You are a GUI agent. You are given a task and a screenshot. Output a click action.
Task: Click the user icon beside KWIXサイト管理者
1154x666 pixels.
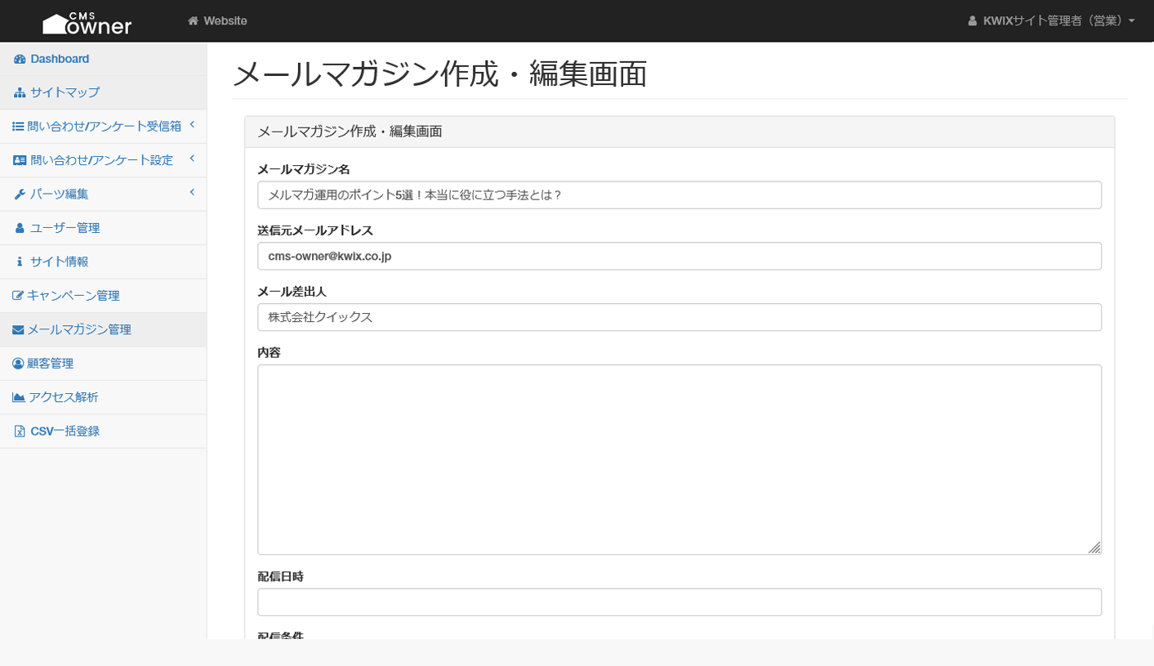[972, 20]
